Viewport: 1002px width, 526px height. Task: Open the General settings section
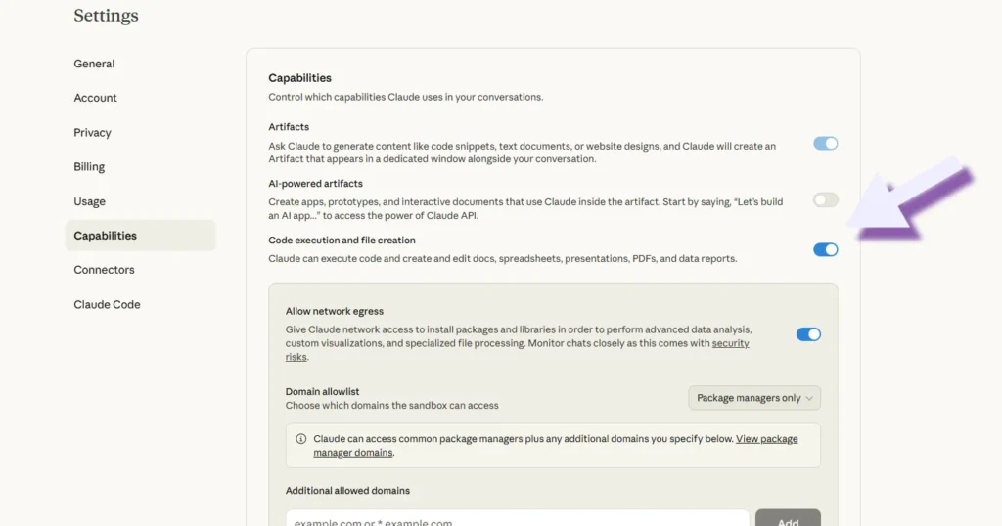(94, 64)
